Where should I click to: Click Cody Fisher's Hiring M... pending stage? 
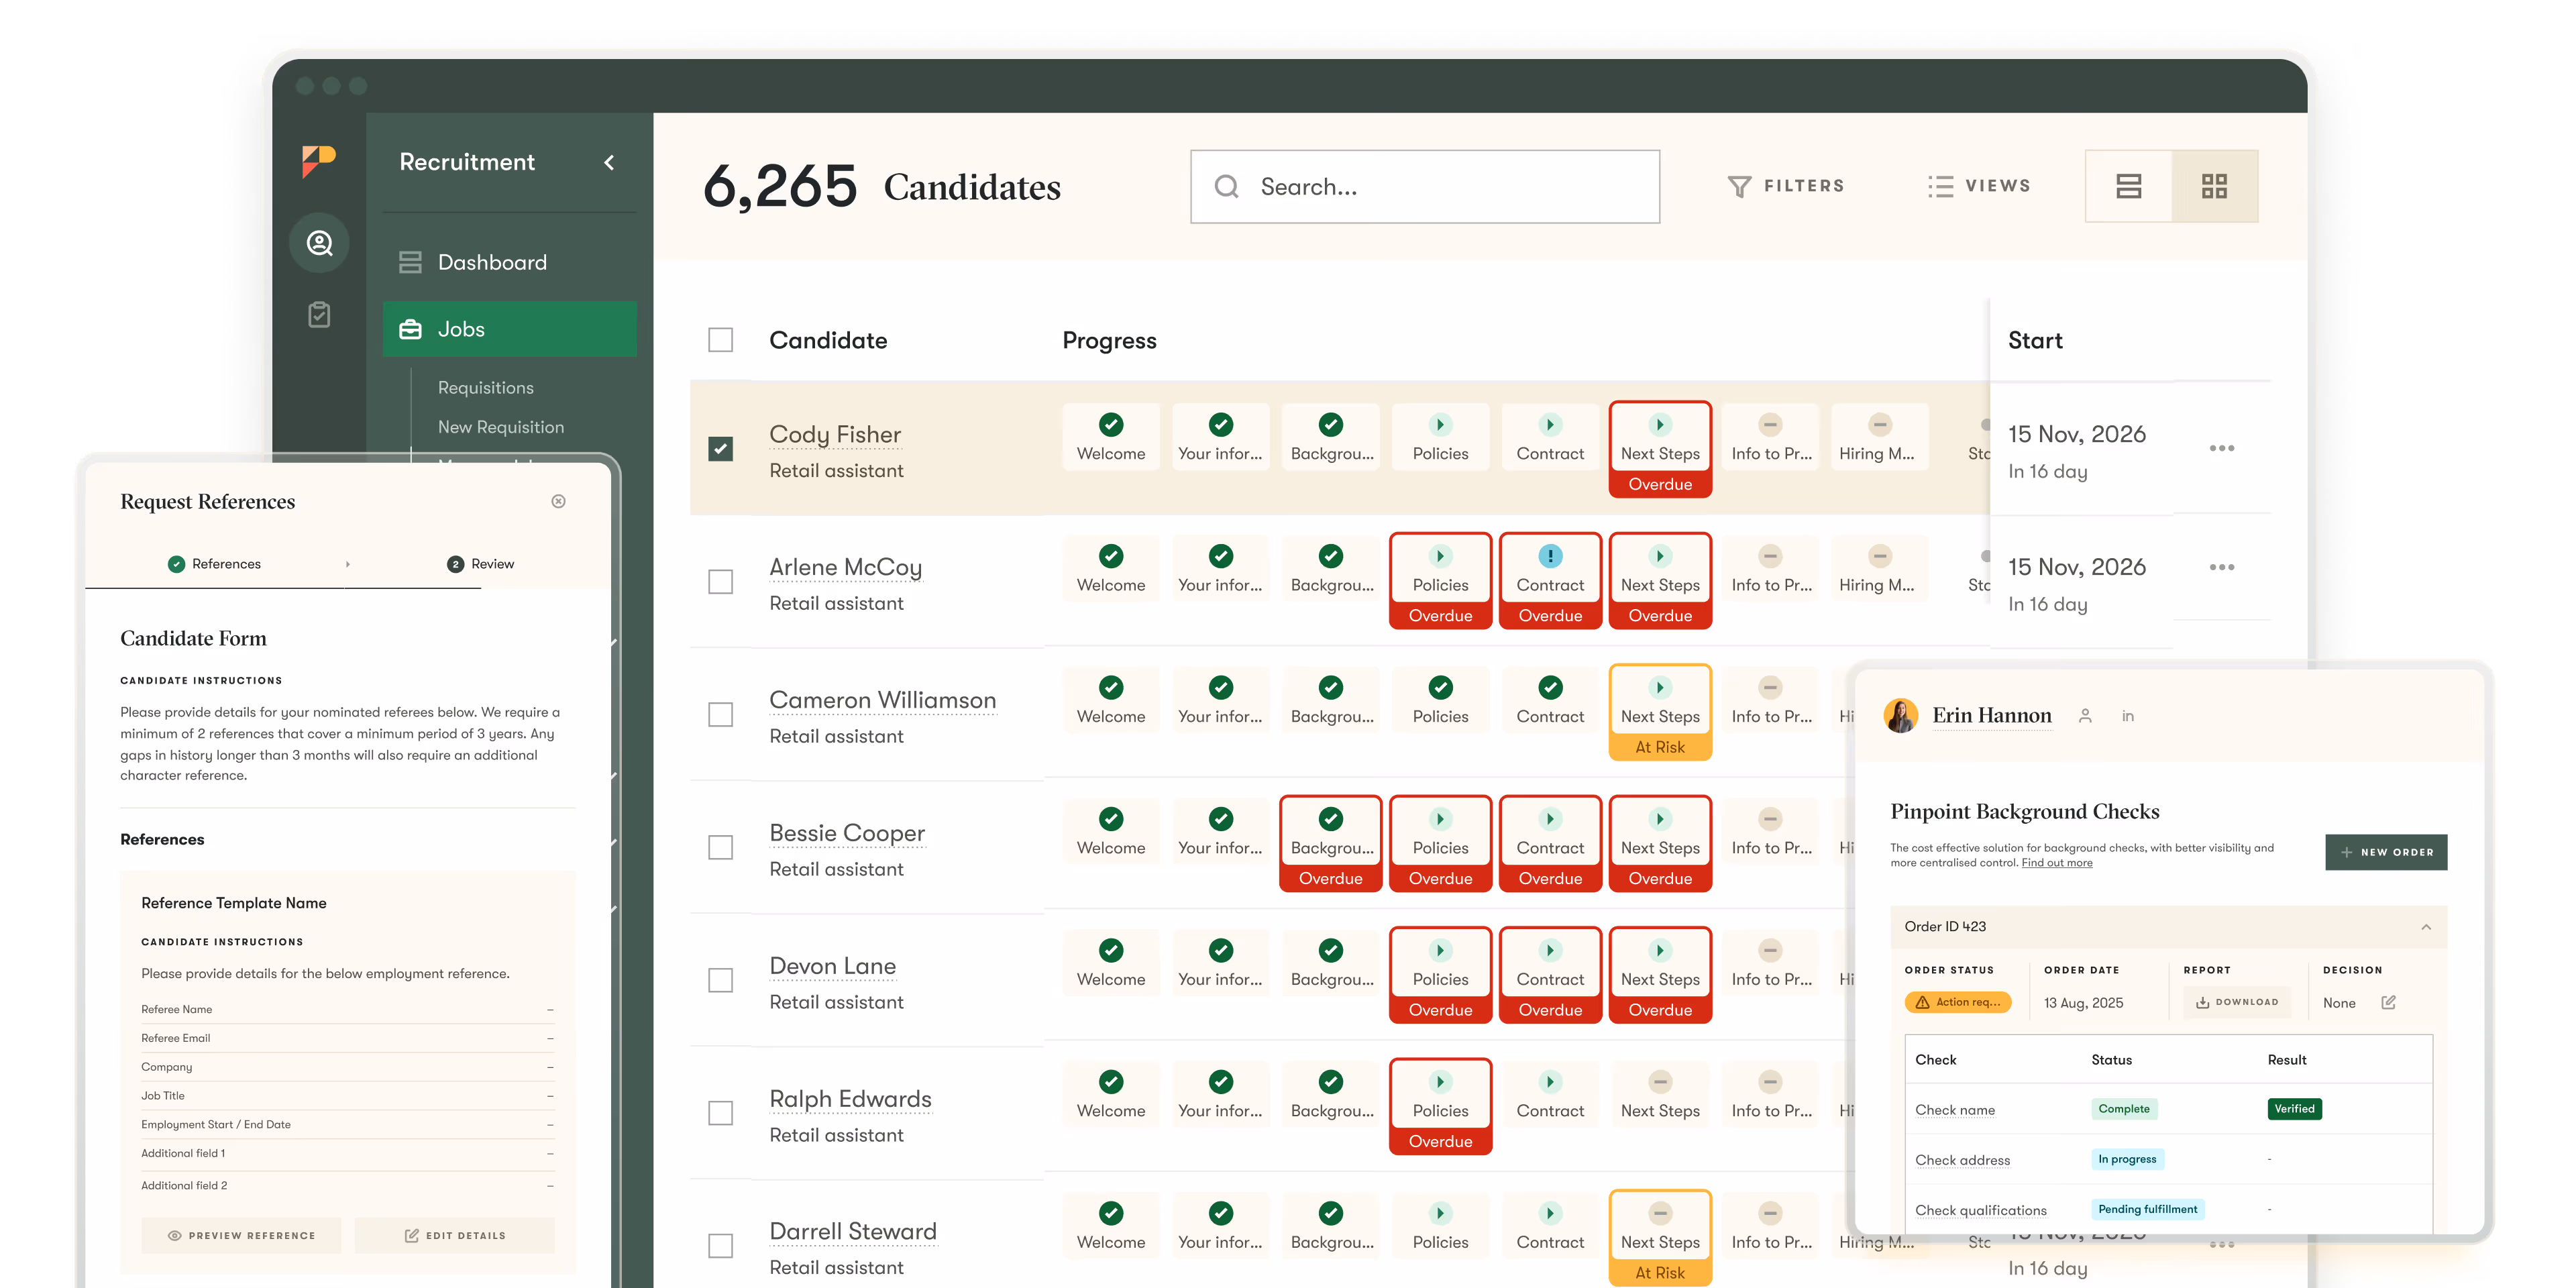(1879, 436)
